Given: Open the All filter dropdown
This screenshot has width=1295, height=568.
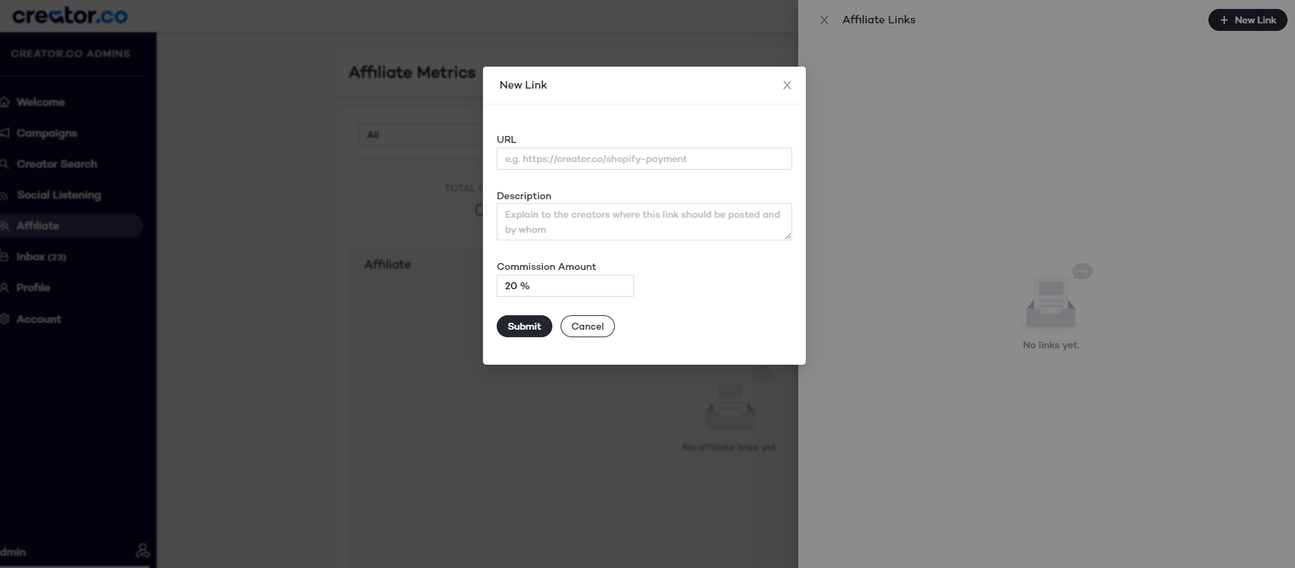Looking at the screenshot, I should coord(420,135).
